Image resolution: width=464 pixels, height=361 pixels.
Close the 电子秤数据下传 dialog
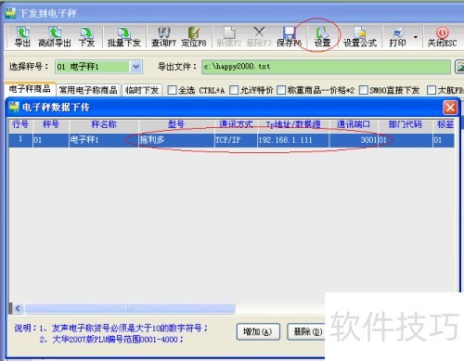click(x=450, y=108)
